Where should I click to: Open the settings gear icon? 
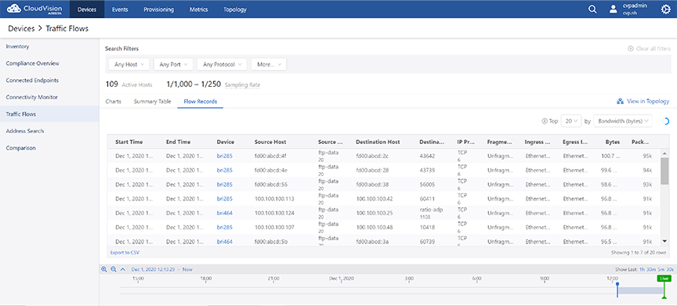666,9
